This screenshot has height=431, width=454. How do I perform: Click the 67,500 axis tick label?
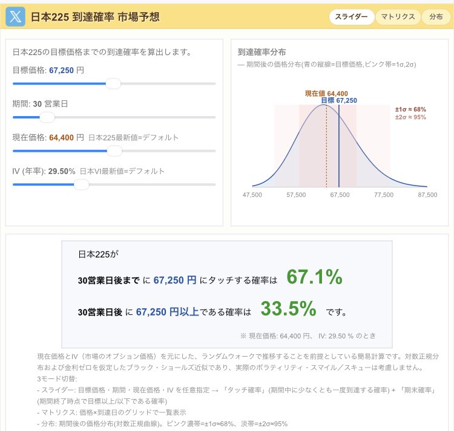[x=340, y=195]
